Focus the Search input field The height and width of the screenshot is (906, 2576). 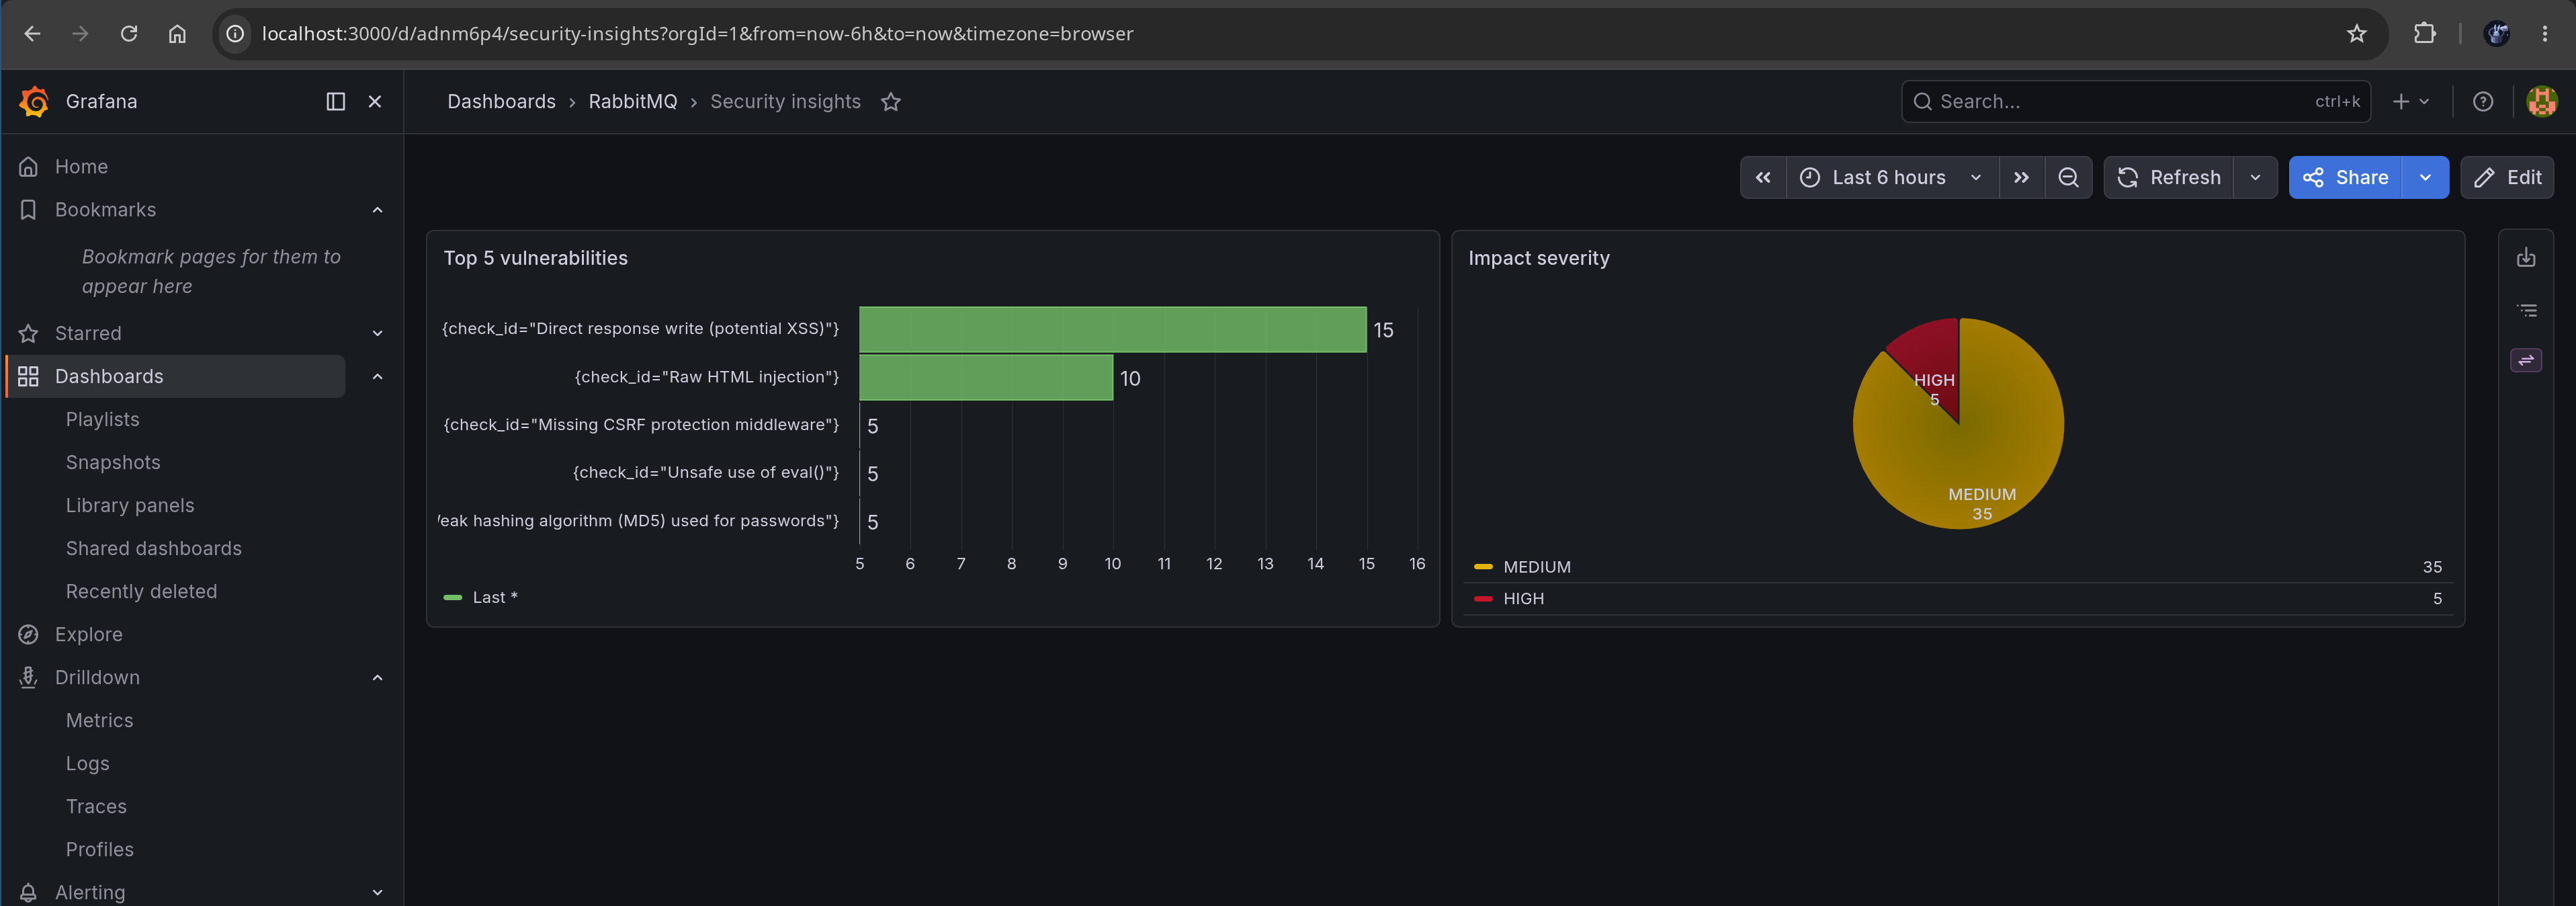[x=2135, y=101]
